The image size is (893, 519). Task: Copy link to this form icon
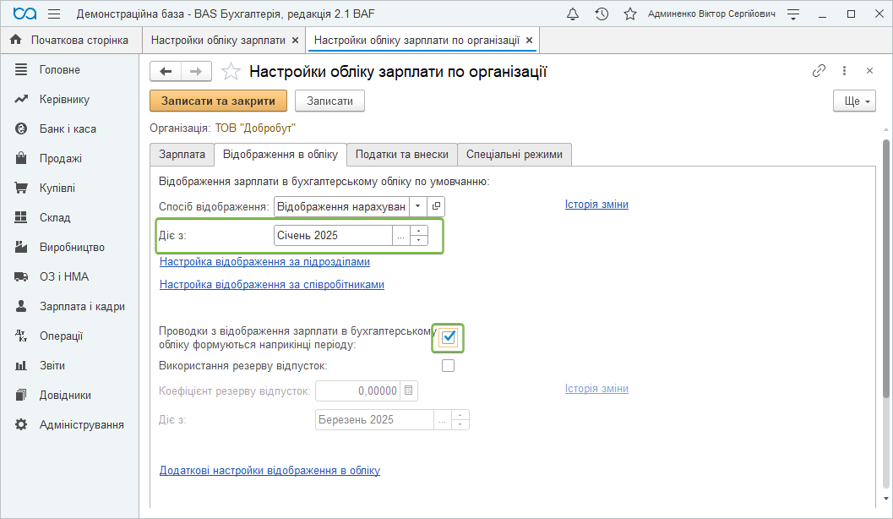click(819, 71)
